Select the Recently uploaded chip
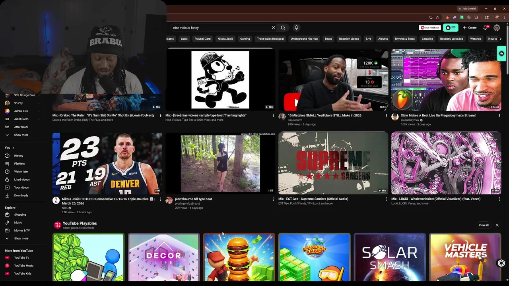The image size is (509, 286). click(451, 39)
